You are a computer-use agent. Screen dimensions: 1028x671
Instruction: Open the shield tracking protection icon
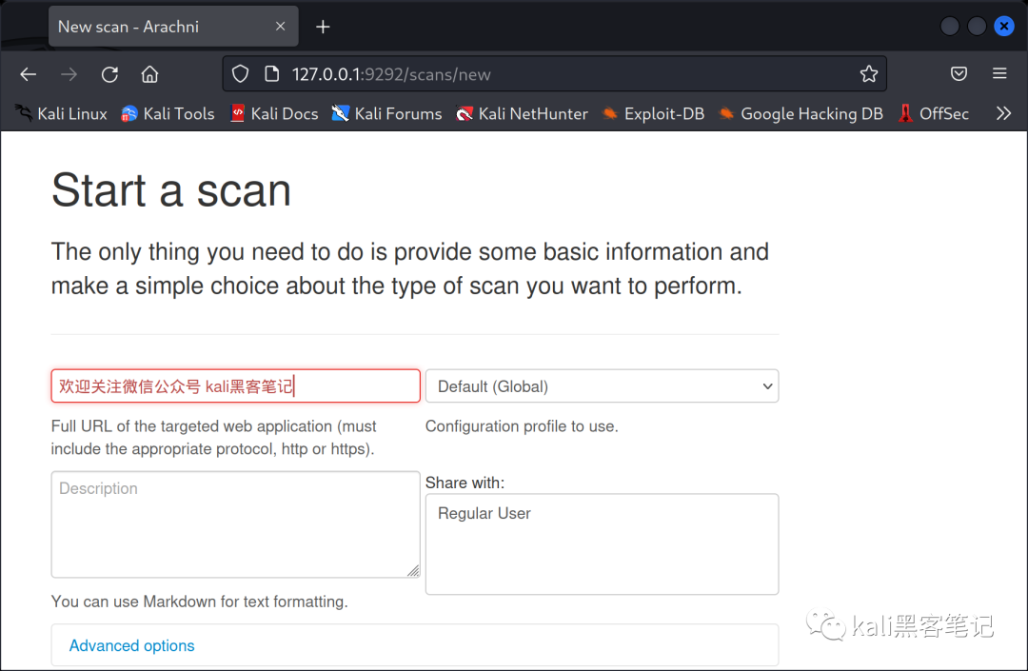pos(241,74)
